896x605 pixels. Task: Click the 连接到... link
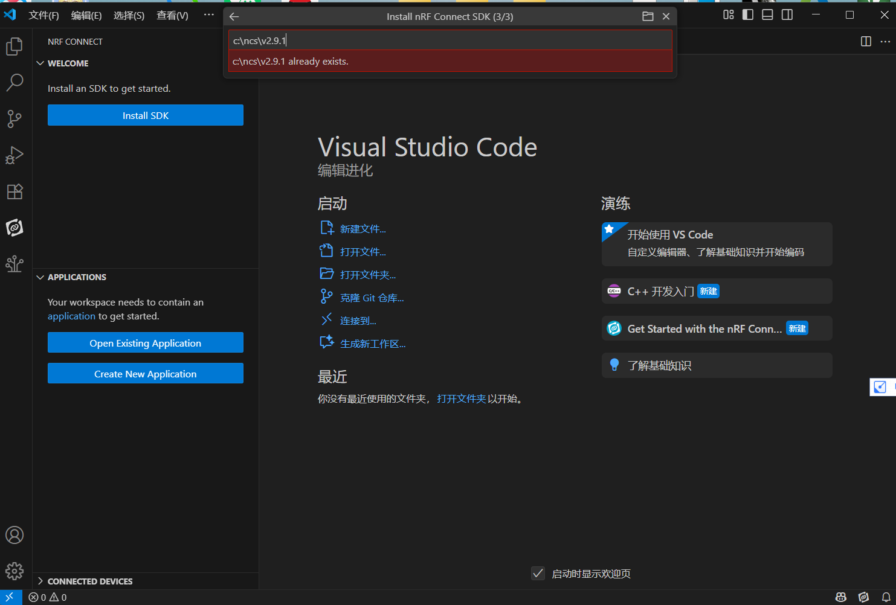[358, 321]
